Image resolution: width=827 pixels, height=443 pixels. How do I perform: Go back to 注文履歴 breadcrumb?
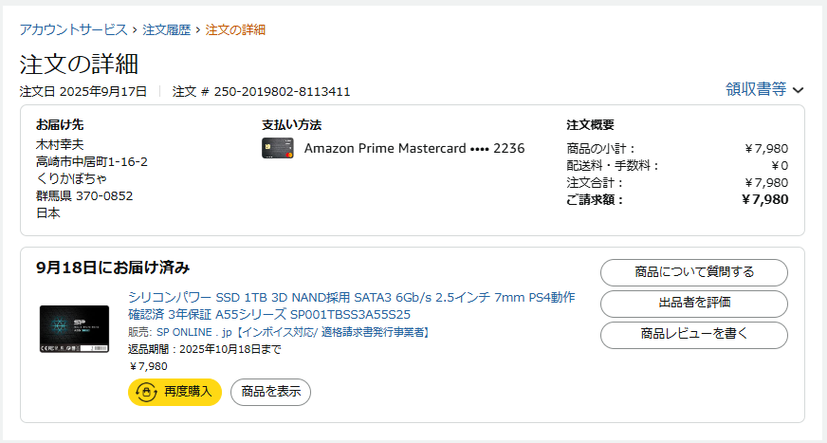coord(167,29)
